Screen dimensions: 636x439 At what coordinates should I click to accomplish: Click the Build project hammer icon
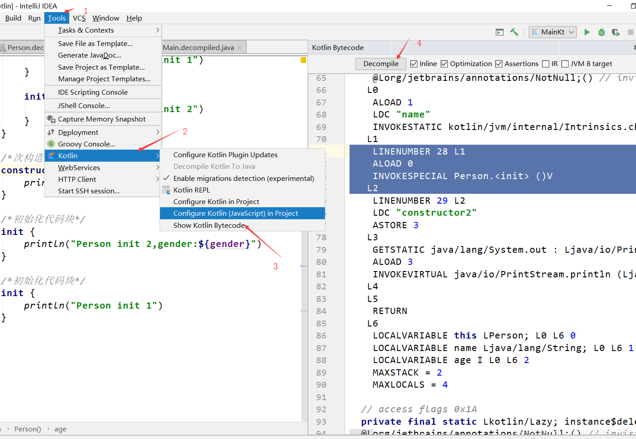click(514, 32)
